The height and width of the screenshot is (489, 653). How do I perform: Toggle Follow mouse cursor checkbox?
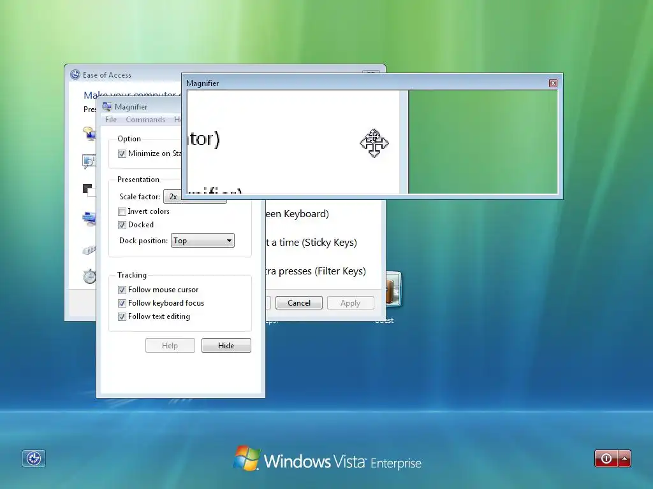pos(122,290)
